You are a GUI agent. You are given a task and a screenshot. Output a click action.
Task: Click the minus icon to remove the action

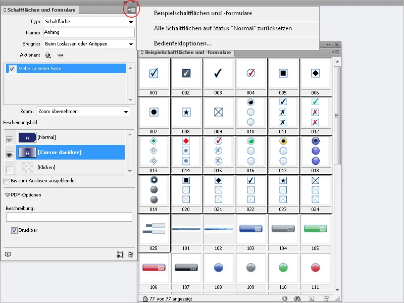60,55
